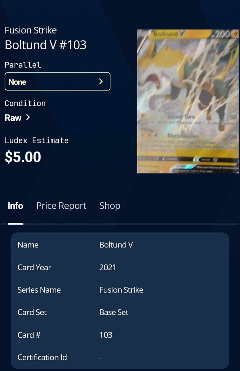Image resolution: width=240 pixels, height=371 pixels.
Task: Select the Raw condition label
Action: click(x=13, y=118)
